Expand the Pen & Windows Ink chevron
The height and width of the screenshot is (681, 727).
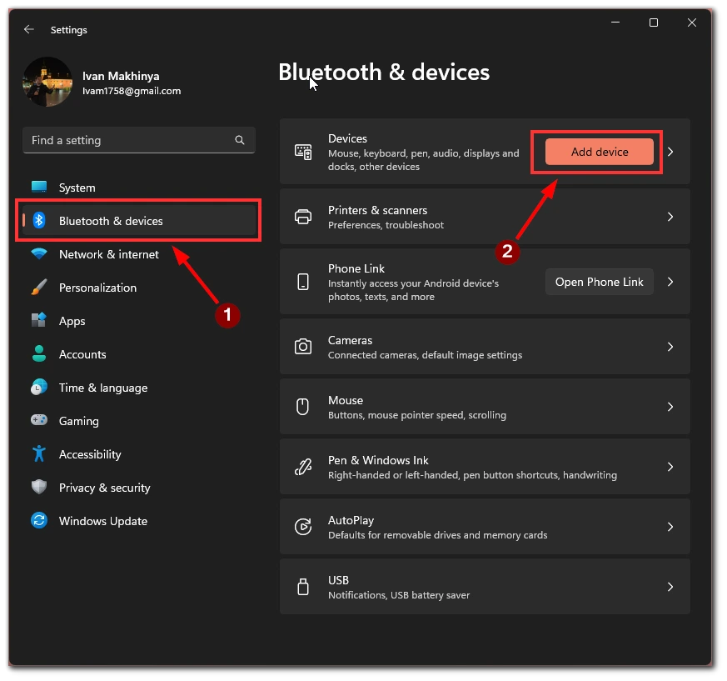(670, 467)
